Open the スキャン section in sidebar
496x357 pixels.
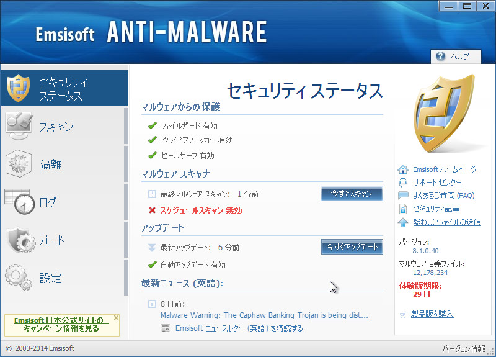(x=64, y=126)
